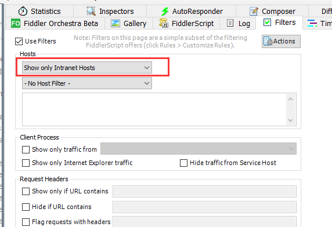Viewport: 332px width, 227px height.
Task: Check Hide traffic from Service Host
Action: pos(183,163)
